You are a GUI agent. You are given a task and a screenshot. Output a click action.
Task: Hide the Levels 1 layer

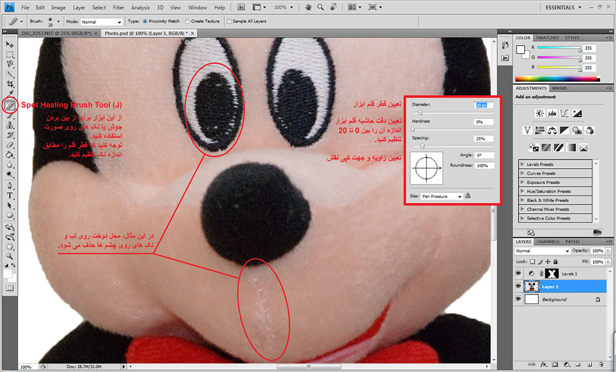point(518,273)
